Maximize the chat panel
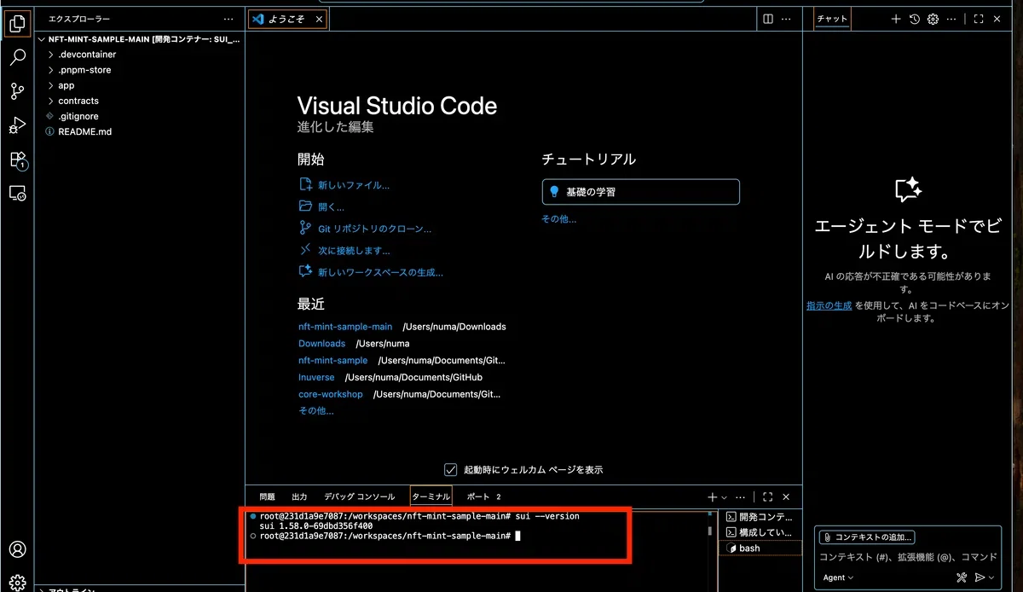The width and height of the screenshot is (1023, 592). click(x=978, y=19)
